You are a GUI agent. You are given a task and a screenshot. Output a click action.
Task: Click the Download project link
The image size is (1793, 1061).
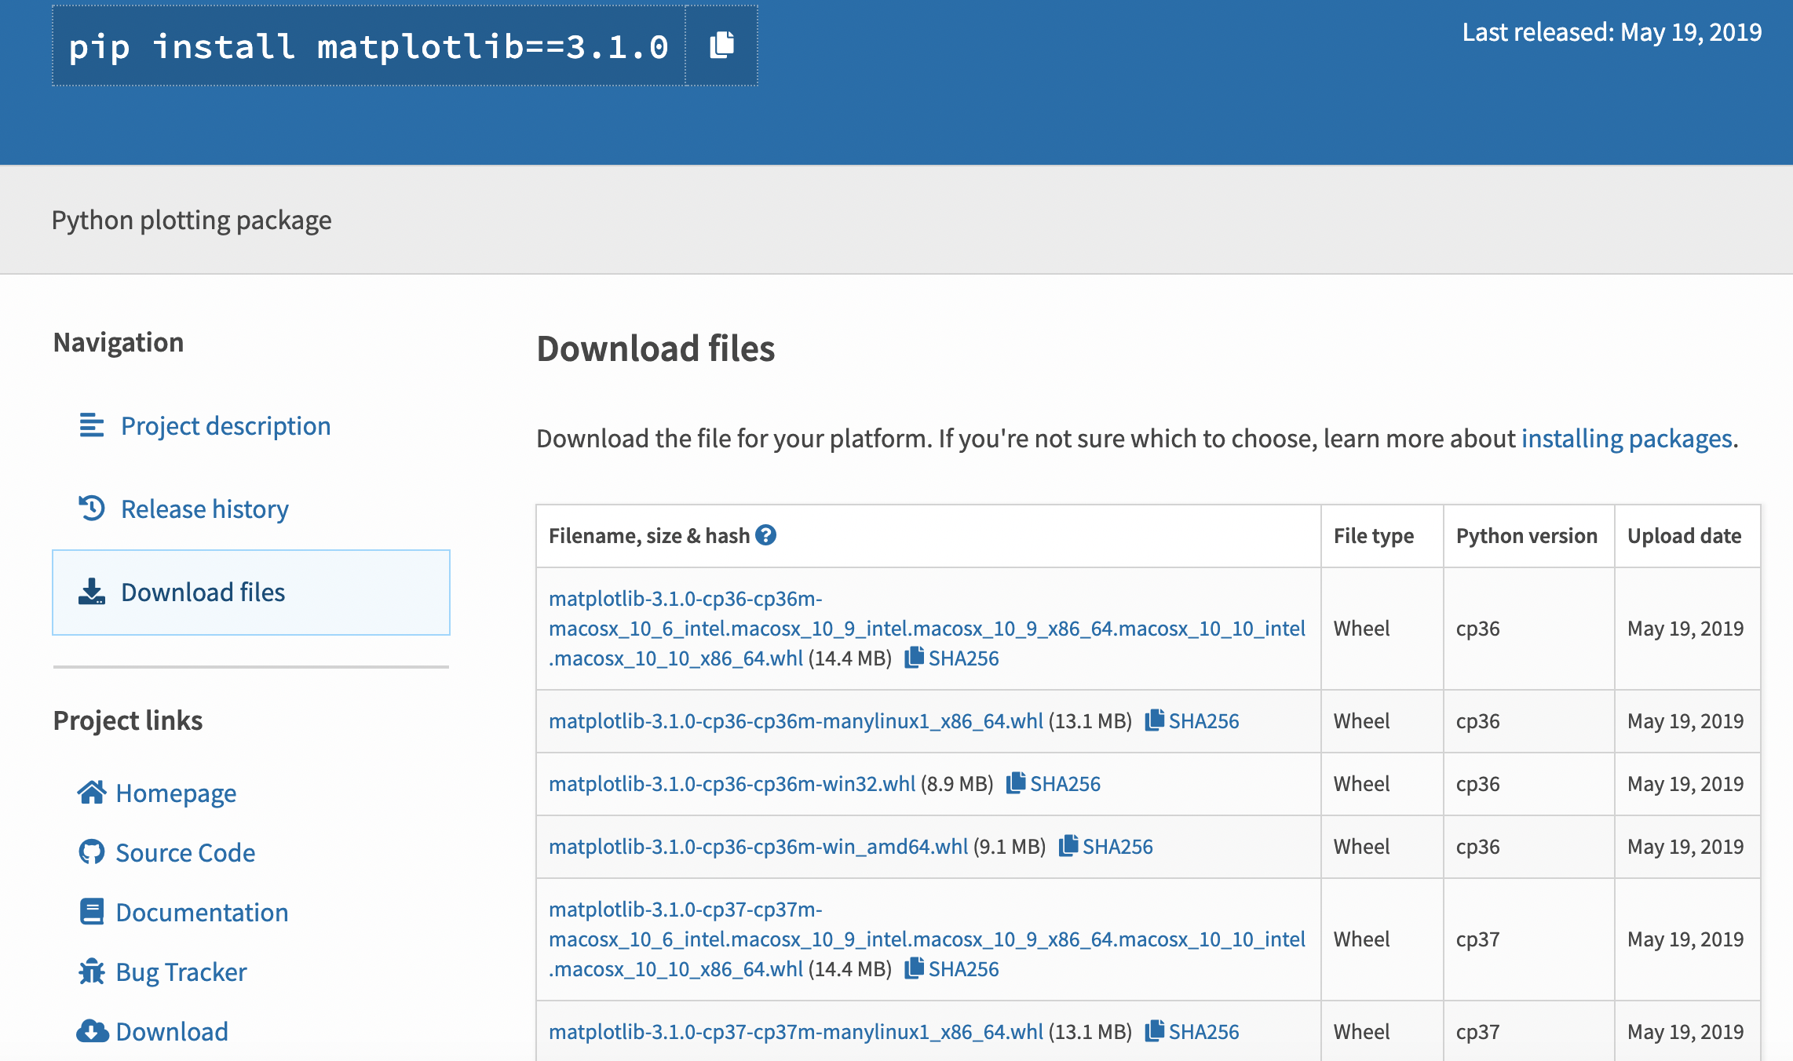tap(172, 1032)
